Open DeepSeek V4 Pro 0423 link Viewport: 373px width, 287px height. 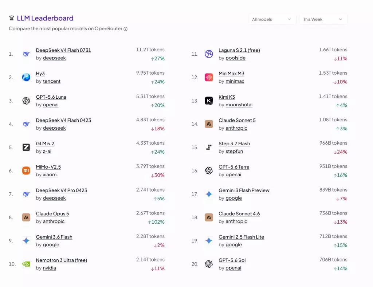(62, 190)
